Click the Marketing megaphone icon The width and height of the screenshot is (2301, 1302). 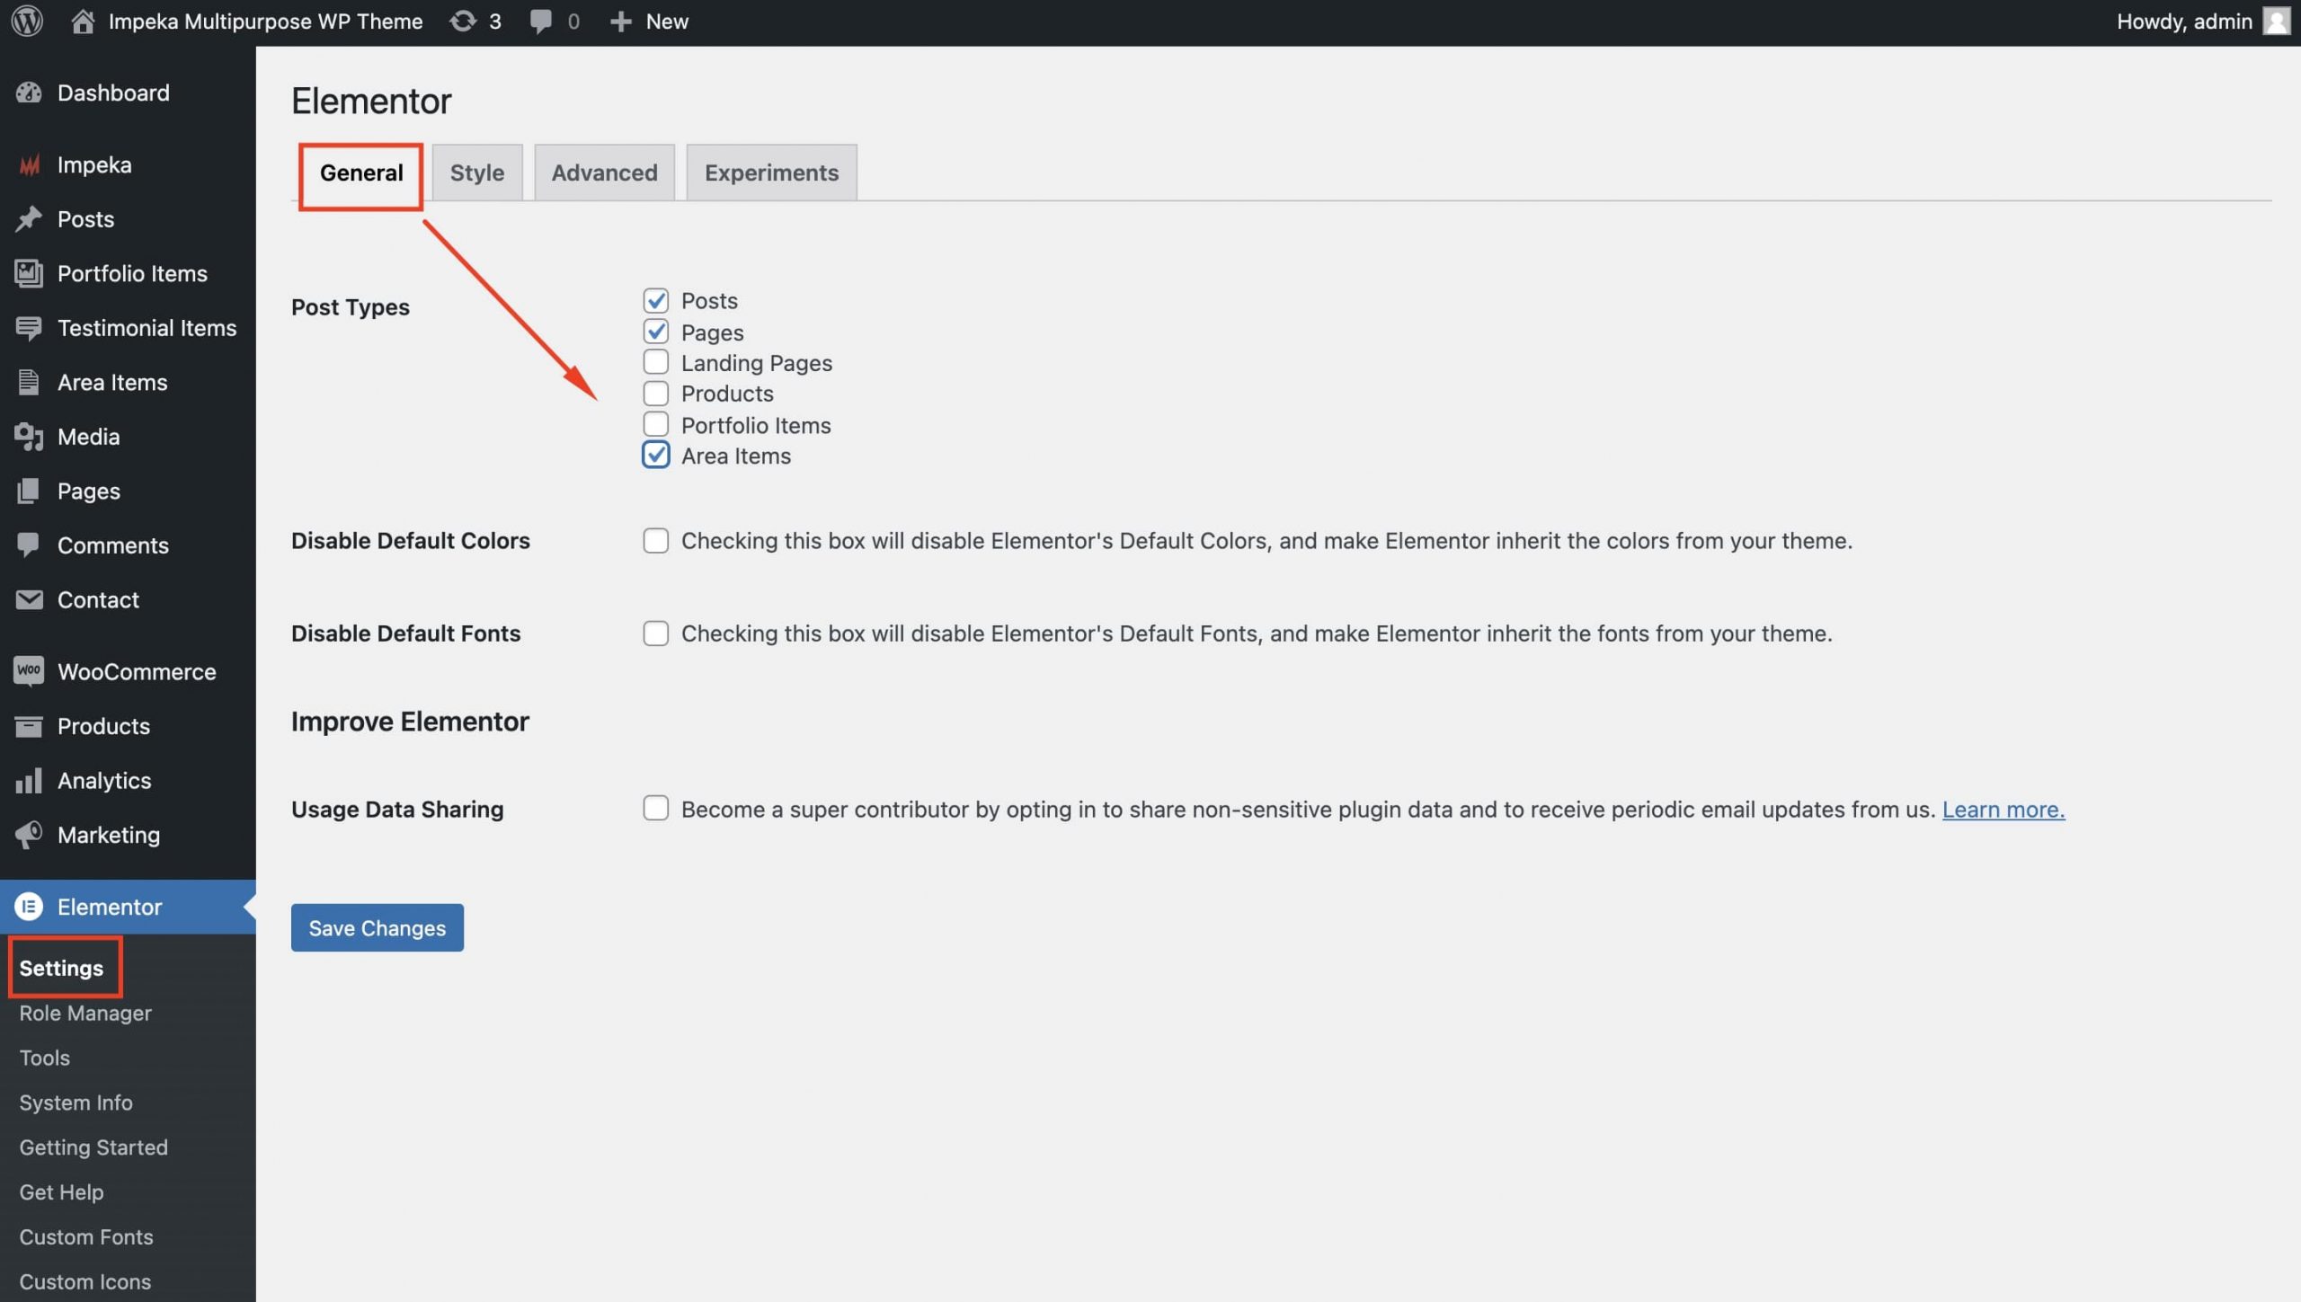tap(29, 834)
